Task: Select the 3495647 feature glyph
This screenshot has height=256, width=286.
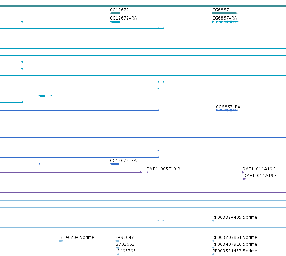Action: click(117, 241)
